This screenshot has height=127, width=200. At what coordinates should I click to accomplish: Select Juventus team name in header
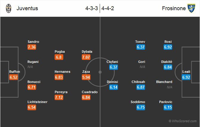tap(27, 8)
